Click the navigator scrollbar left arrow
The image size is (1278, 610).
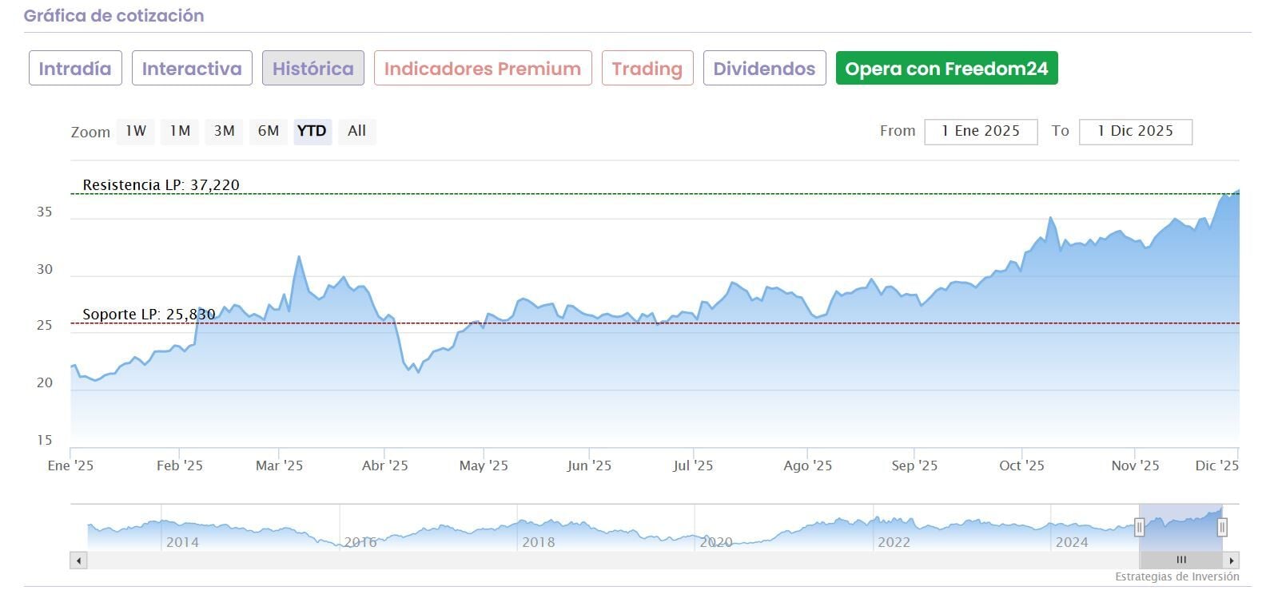click(78, 560)
